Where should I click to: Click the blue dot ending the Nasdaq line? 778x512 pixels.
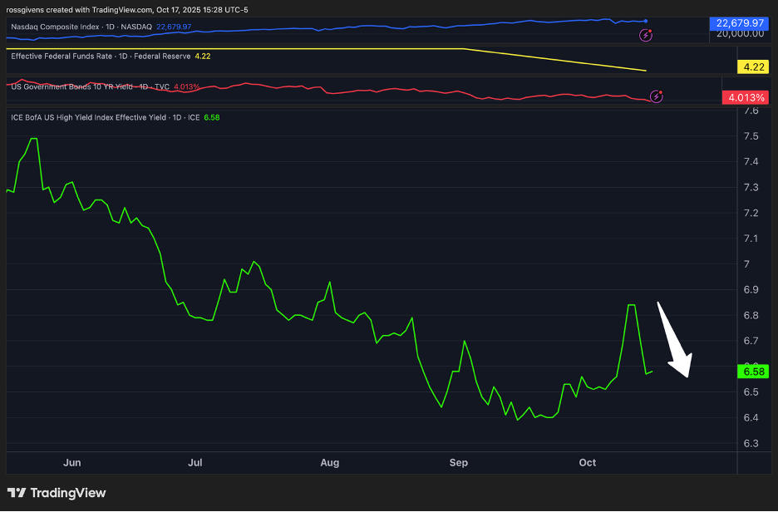pyautogui.click(x=646, y=21)
